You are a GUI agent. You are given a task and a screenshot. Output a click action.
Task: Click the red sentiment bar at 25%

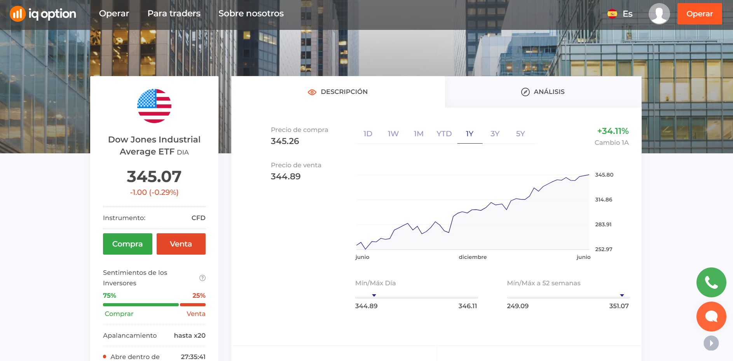click(193, 305)
